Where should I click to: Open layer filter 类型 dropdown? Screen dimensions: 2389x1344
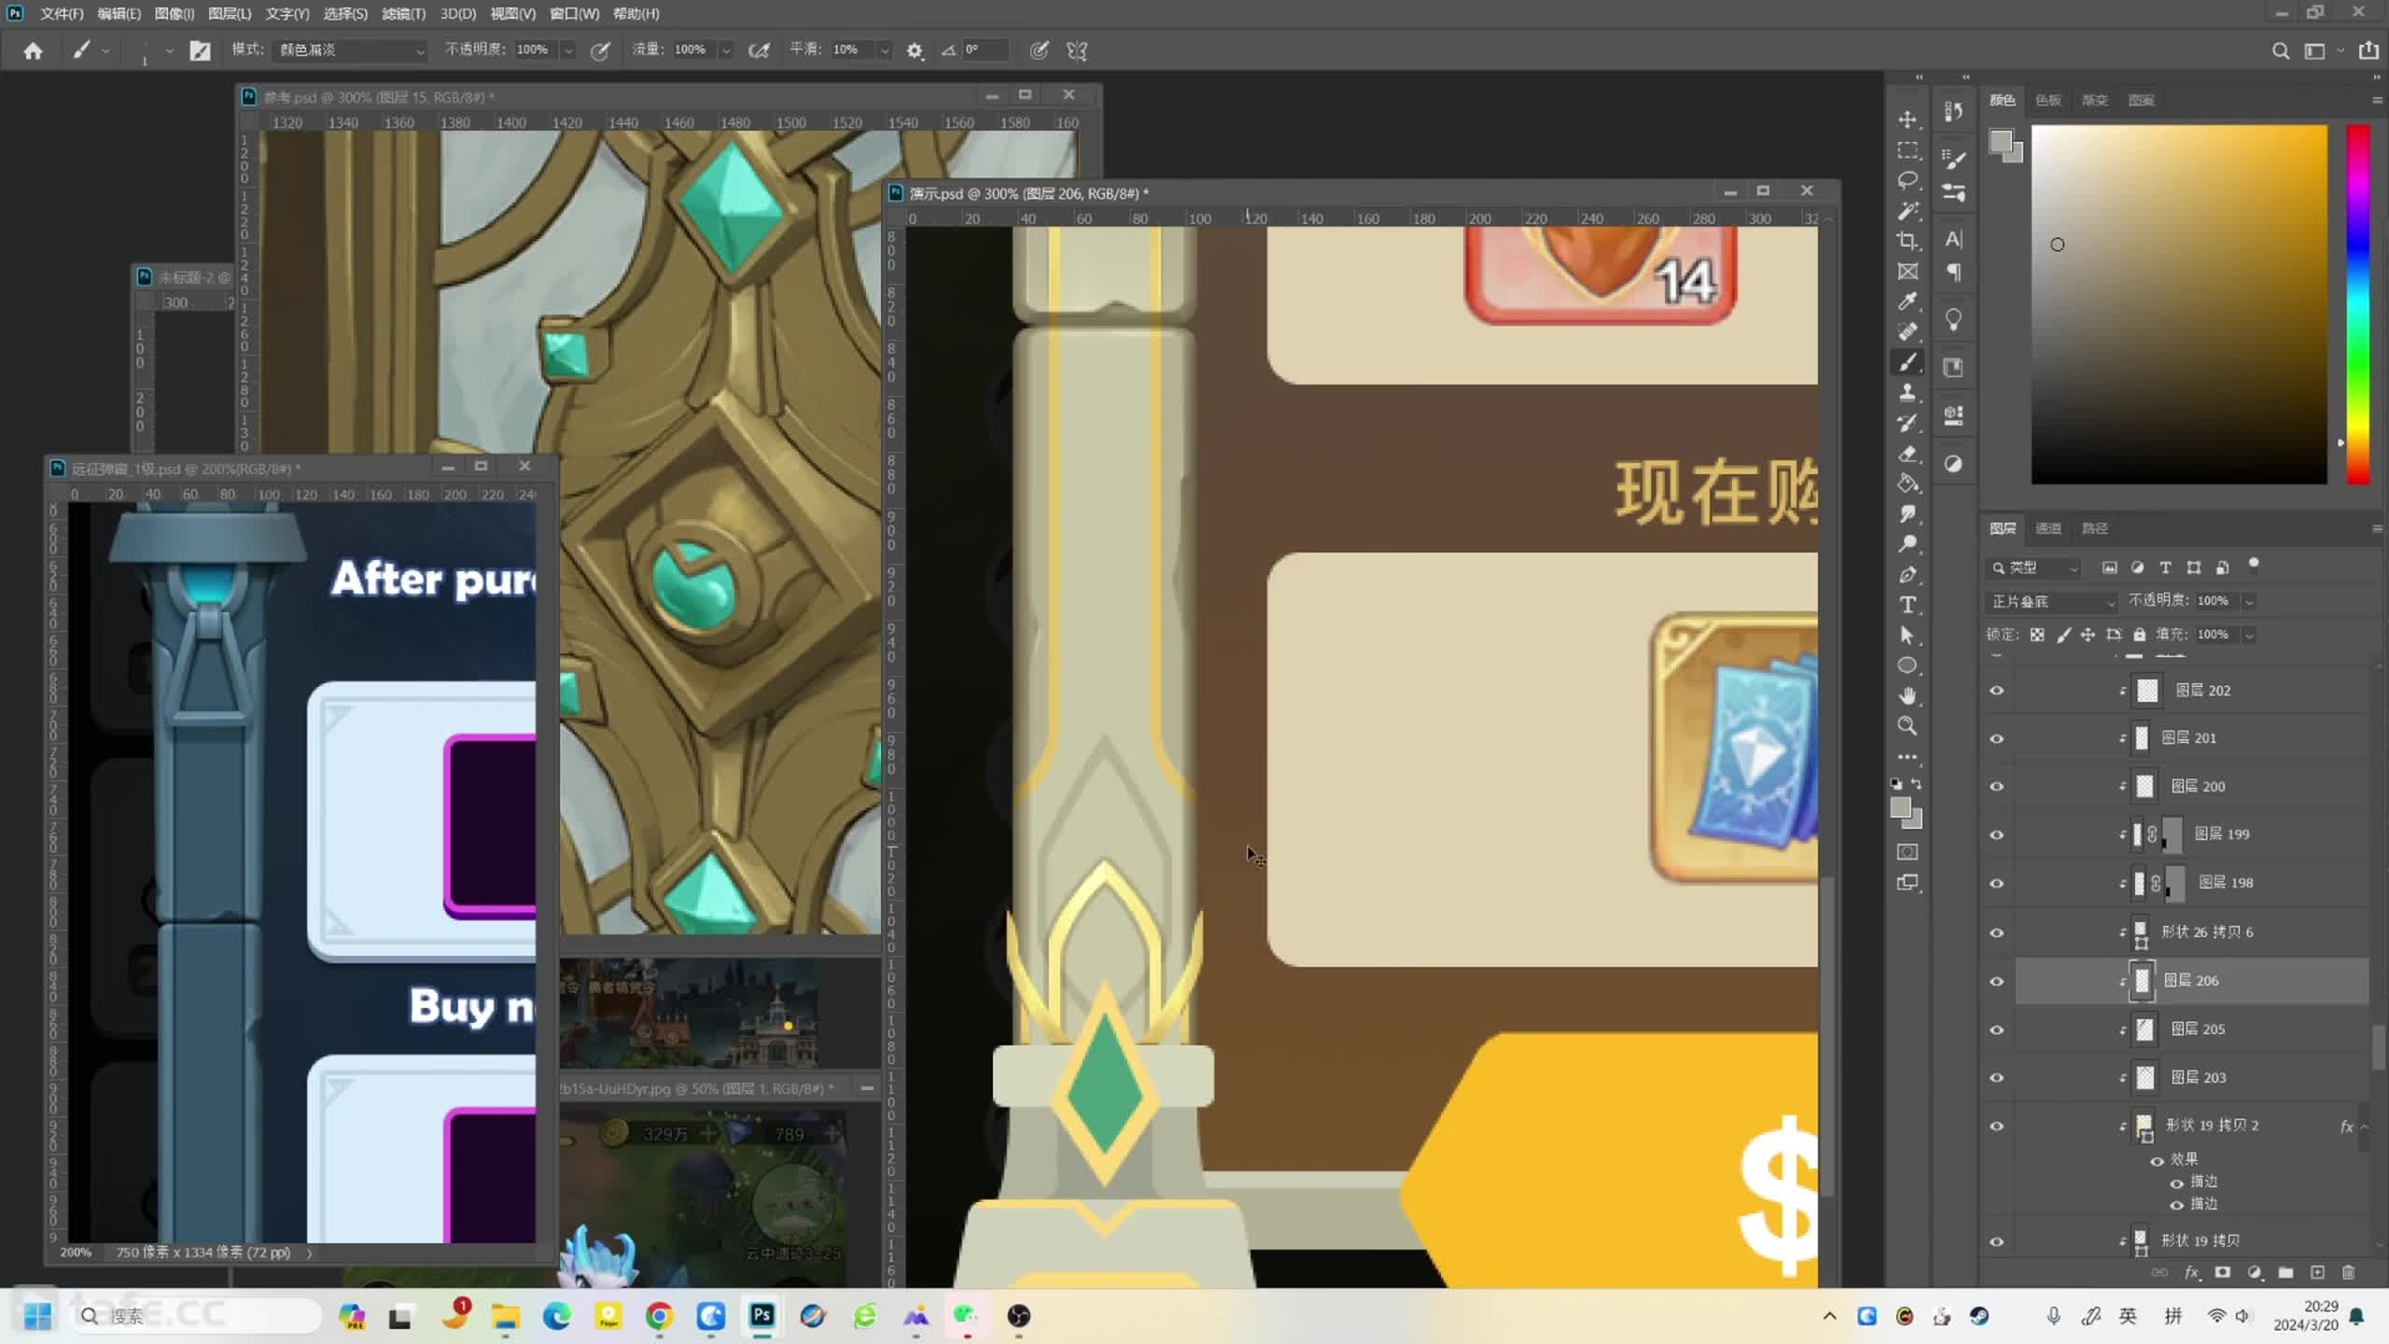(x=2034, y=568)
